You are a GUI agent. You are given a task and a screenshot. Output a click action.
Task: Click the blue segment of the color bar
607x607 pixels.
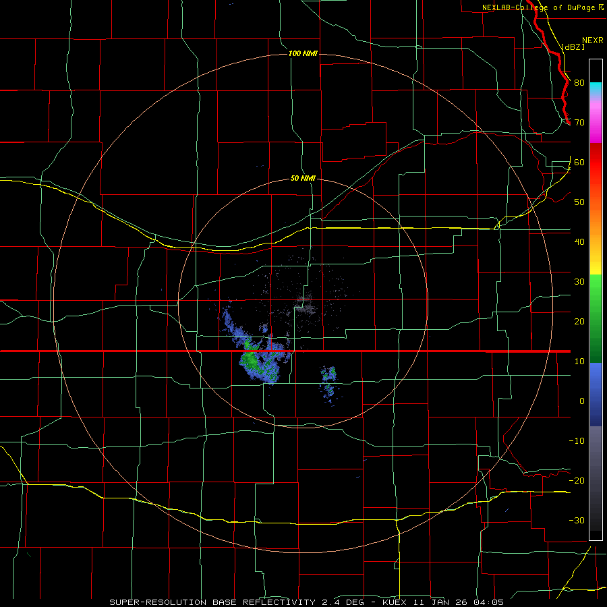click(x=596, y=395)
